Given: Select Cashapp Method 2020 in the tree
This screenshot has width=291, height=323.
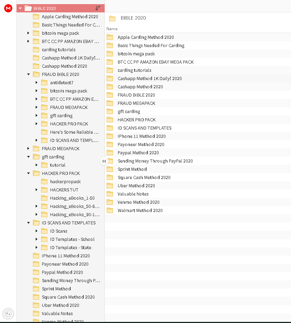Looking at the screenshot, I should click(65, 66).
